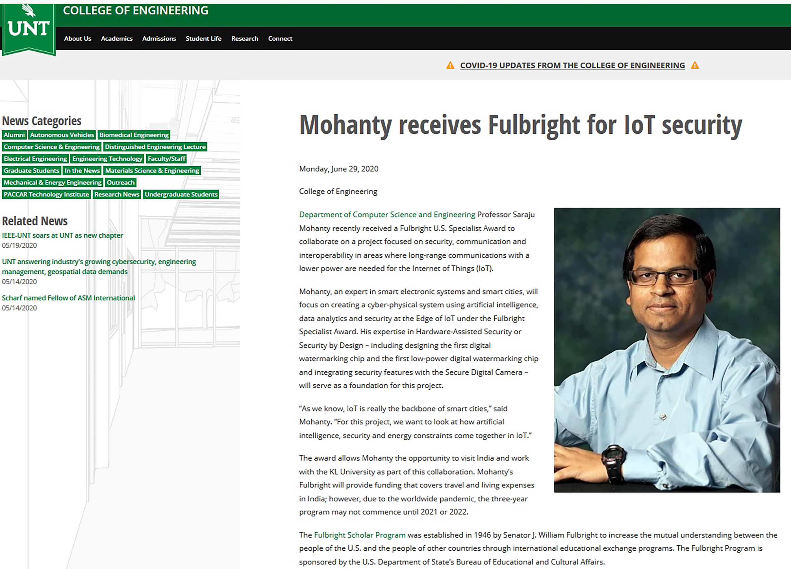Select the Faculty/Staff category tag
This screenshot has width=791, height=569.
click(166, 159)
